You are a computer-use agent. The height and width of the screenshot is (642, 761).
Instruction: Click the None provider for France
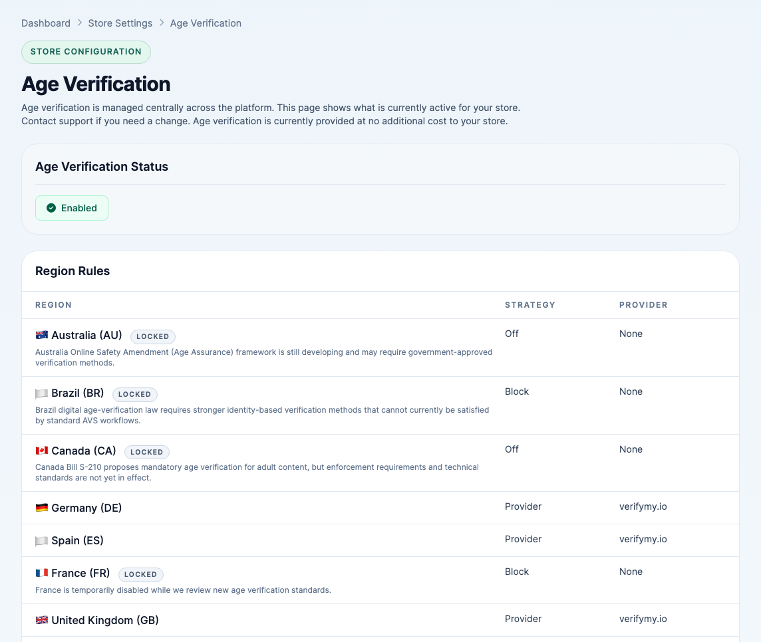click(x=631, y=572)
